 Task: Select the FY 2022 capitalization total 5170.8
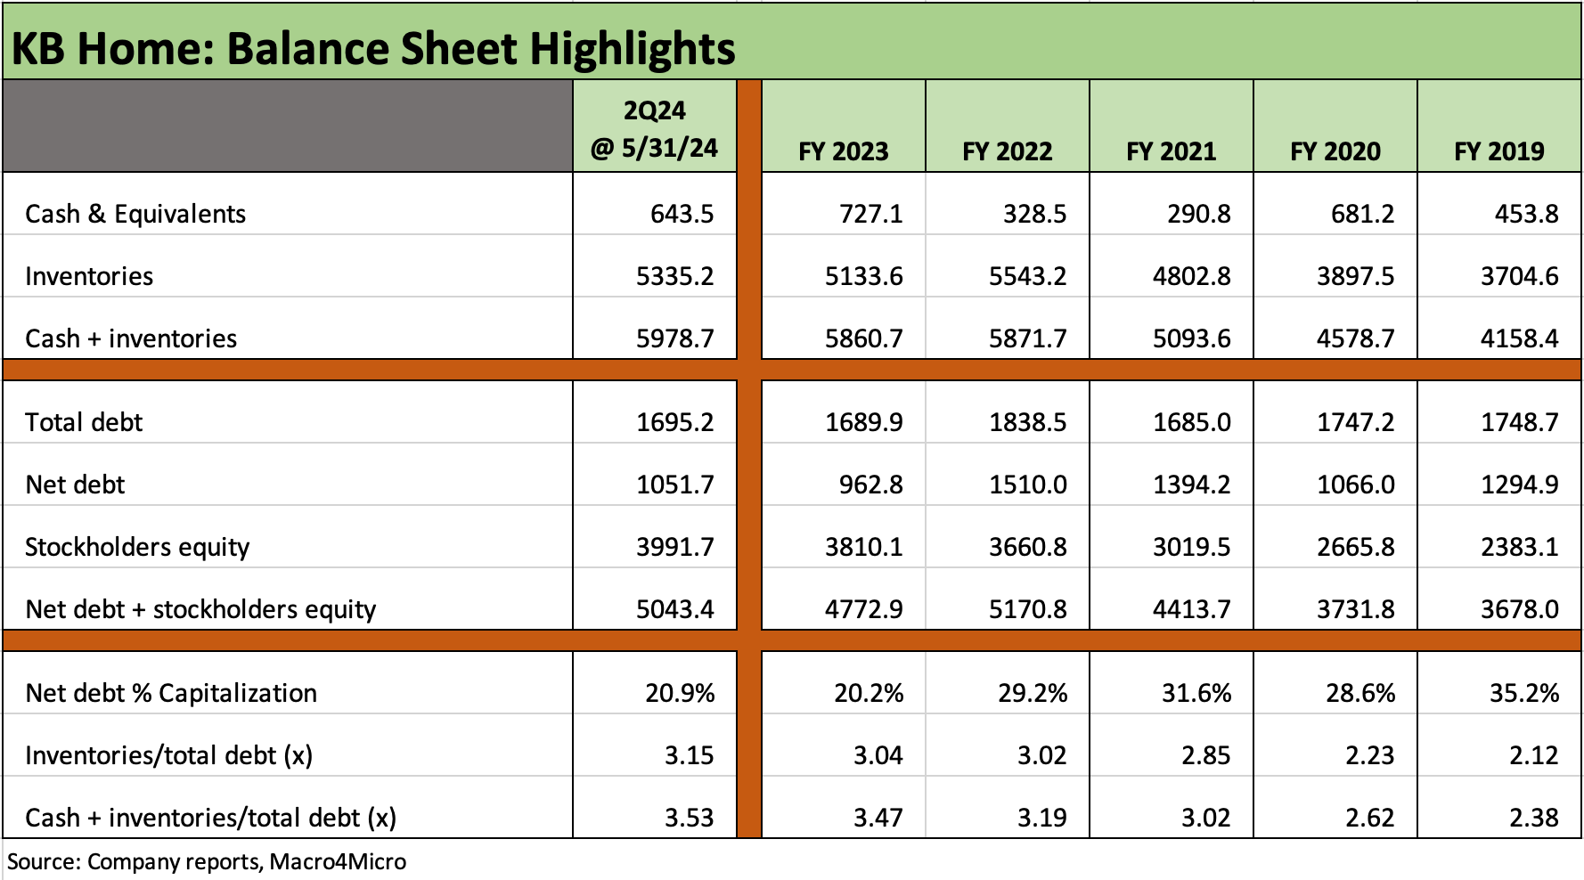coord(1027,609)
